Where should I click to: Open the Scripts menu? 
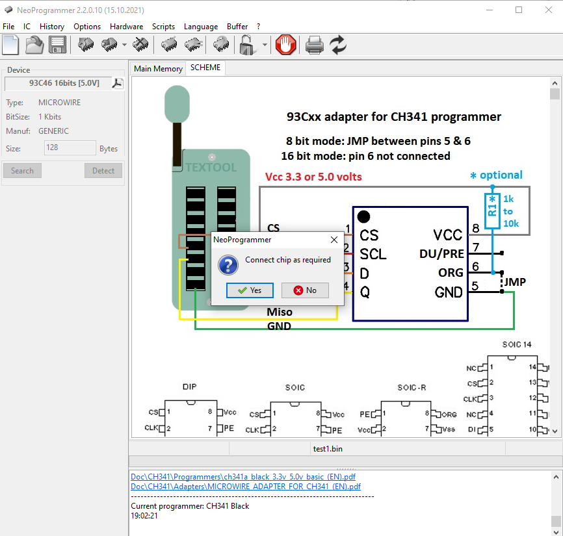pos(163,27)
